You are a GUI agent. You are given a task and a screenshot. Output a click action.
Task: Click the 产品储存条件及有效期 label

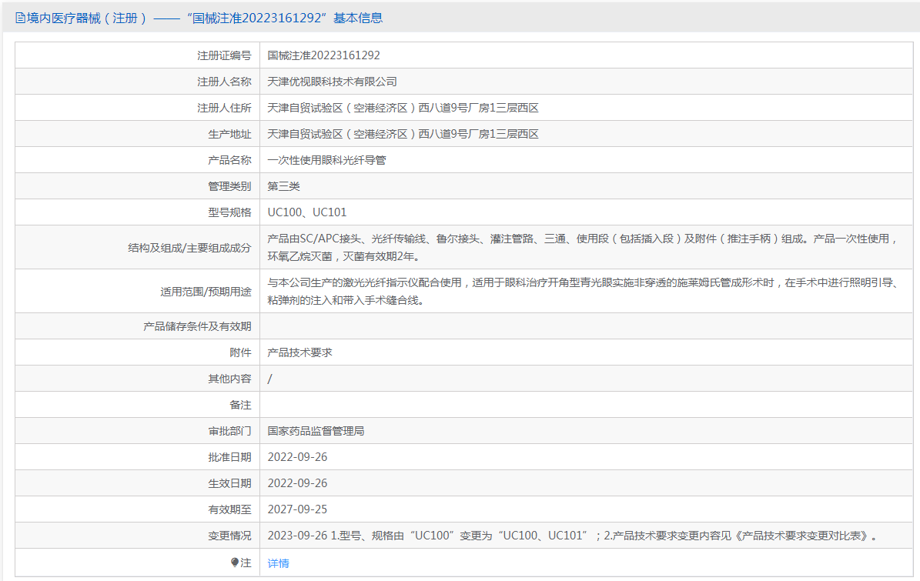(x=197, y=326)
